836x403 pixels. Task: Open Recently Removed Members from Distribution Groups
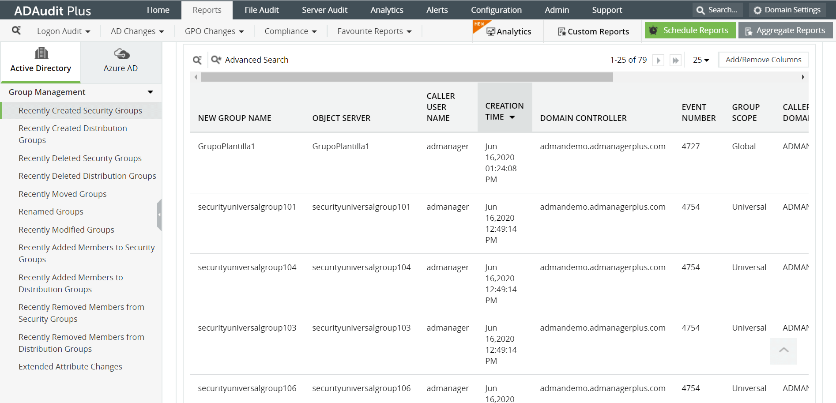[81, 343]
